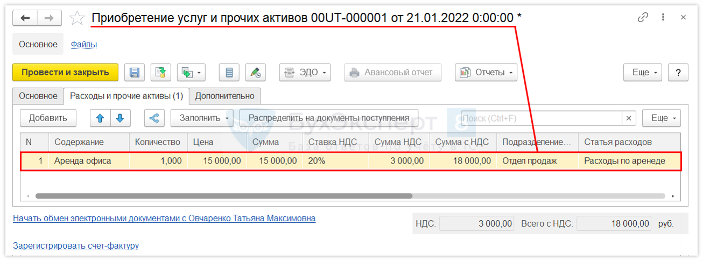This screenshot has width=703, height=261.
Task: Open the Файлы link
Action: click(x=84, y=45)
